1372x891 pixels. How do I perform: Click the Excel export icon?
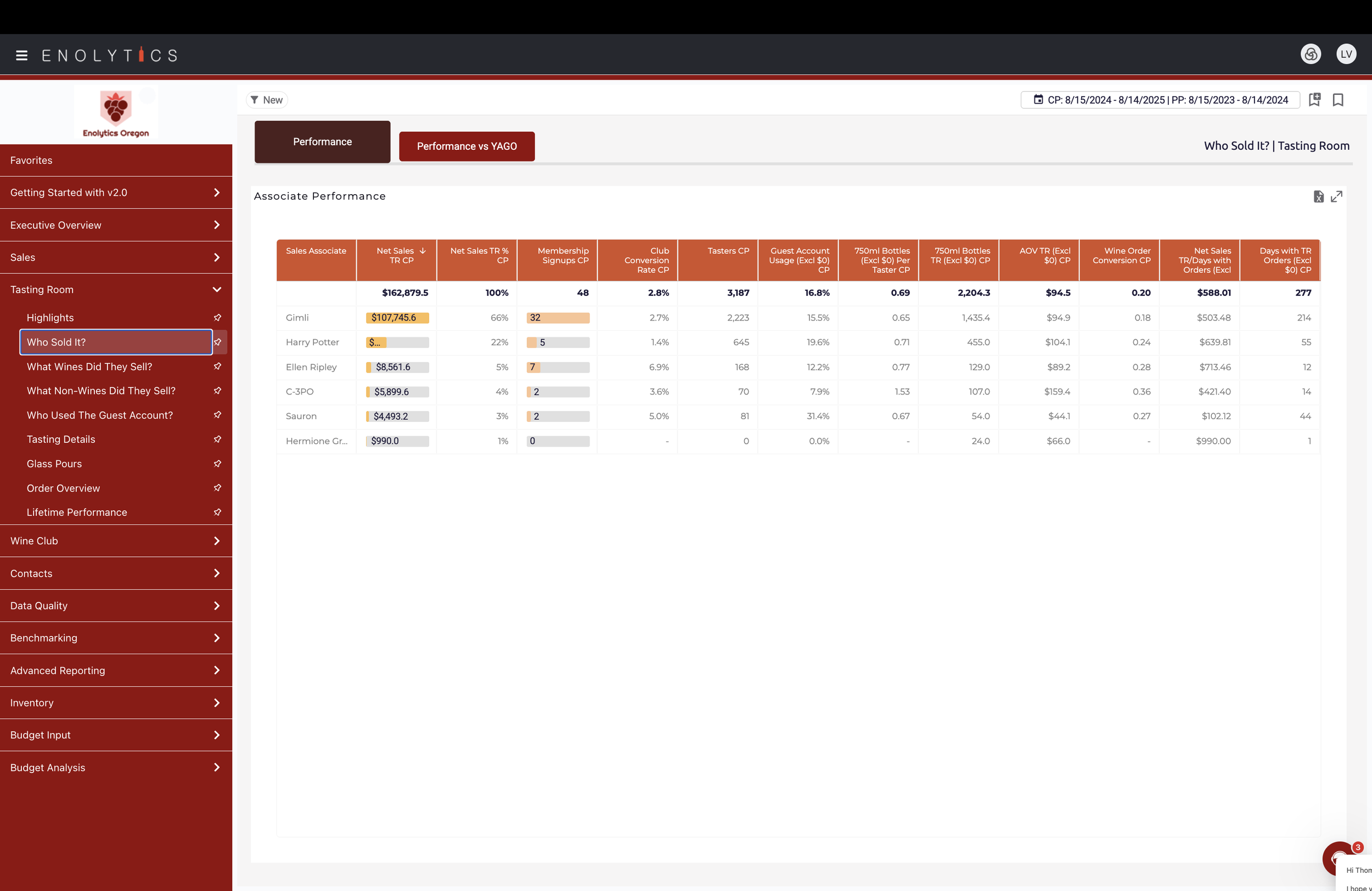(1318, 196)
